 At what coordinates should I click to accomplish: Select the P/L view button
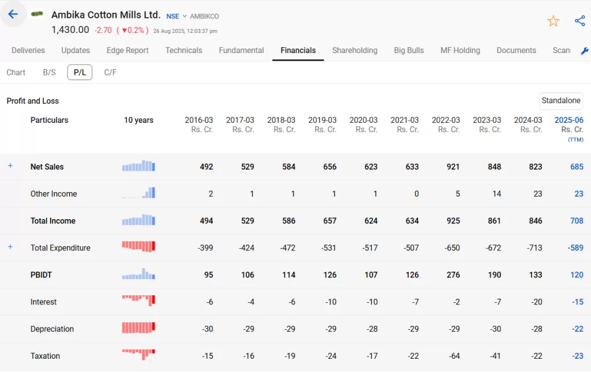[x=80, y=72]
